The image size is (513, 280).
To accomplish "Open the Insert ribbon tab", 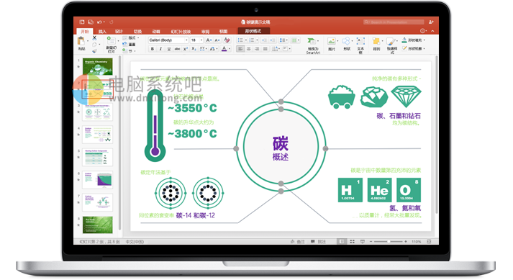I will click(102, 32).
